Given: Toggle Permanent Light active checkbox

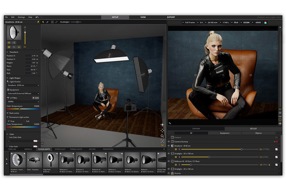Looking at the screenshot, I should (x=8, y=117).
